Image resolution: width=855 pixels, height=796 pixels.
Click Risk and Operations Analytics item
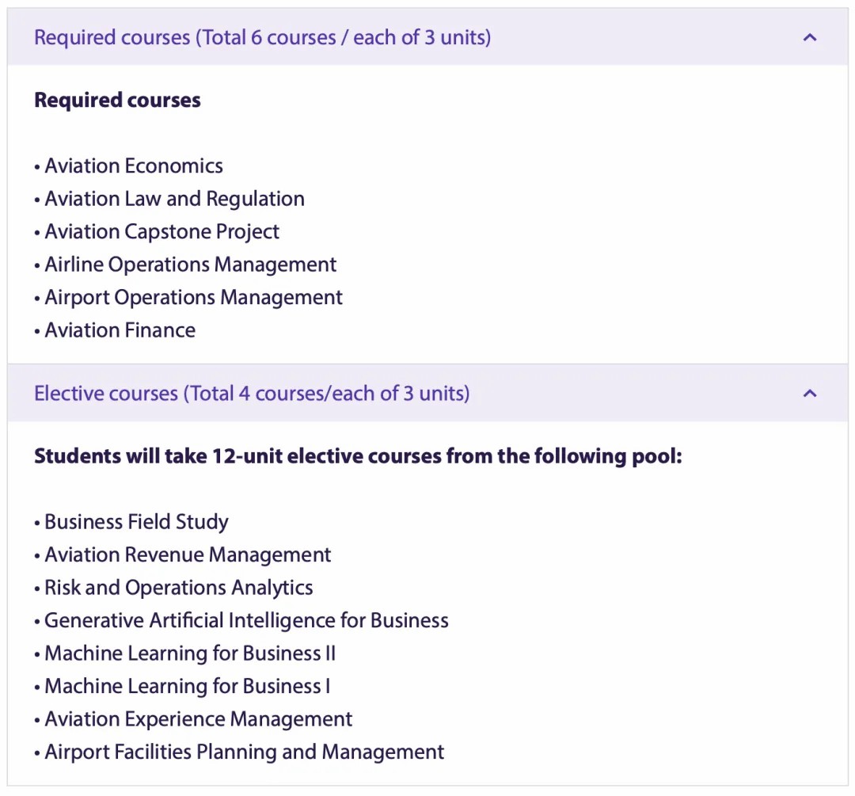178,588
